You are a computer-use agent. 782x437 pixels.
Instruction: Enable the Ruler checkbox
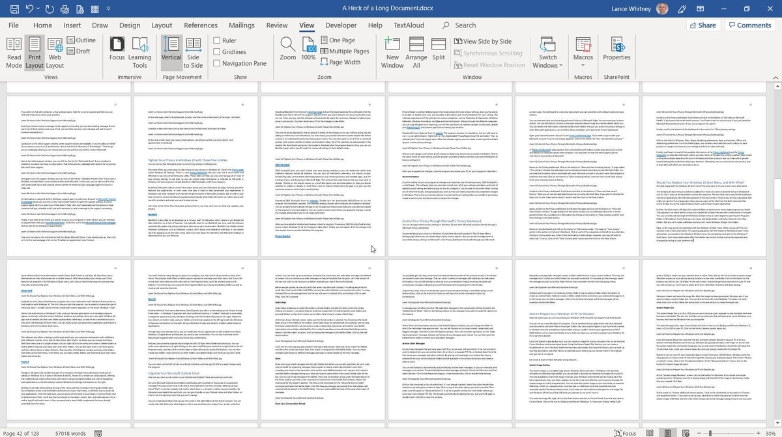216,40
